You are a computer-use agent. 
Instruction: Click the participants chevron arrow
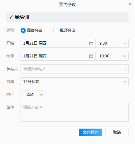click(x=126, y=69)
